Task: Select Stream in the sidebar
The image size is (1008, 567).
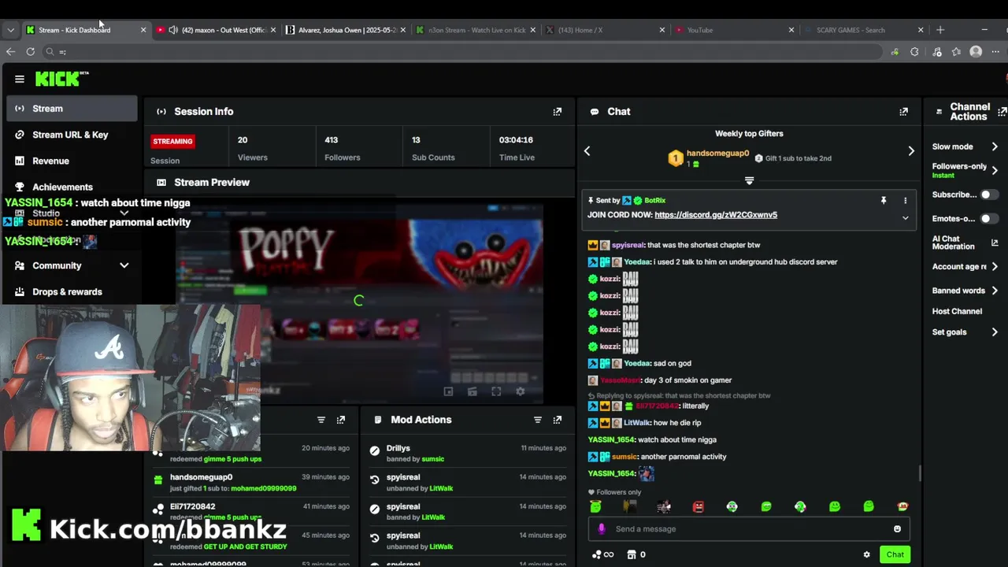Action: 72,109
